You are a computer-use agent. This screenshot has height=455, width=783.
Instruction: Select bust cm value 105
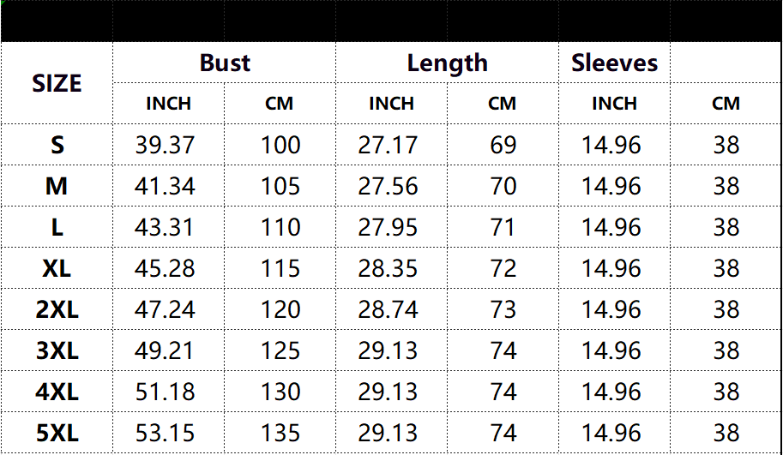pyautogui.click(x=280, y=187)
